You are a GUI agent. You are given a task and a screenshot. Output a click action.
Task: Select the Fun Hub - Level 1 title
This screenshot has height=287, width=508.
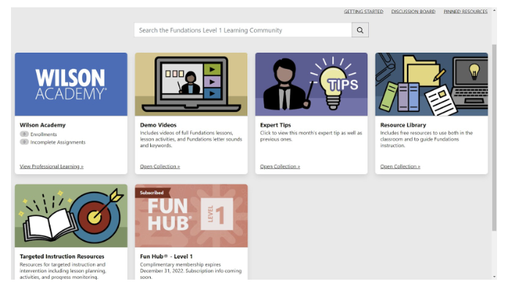click(x=166, y=256)
